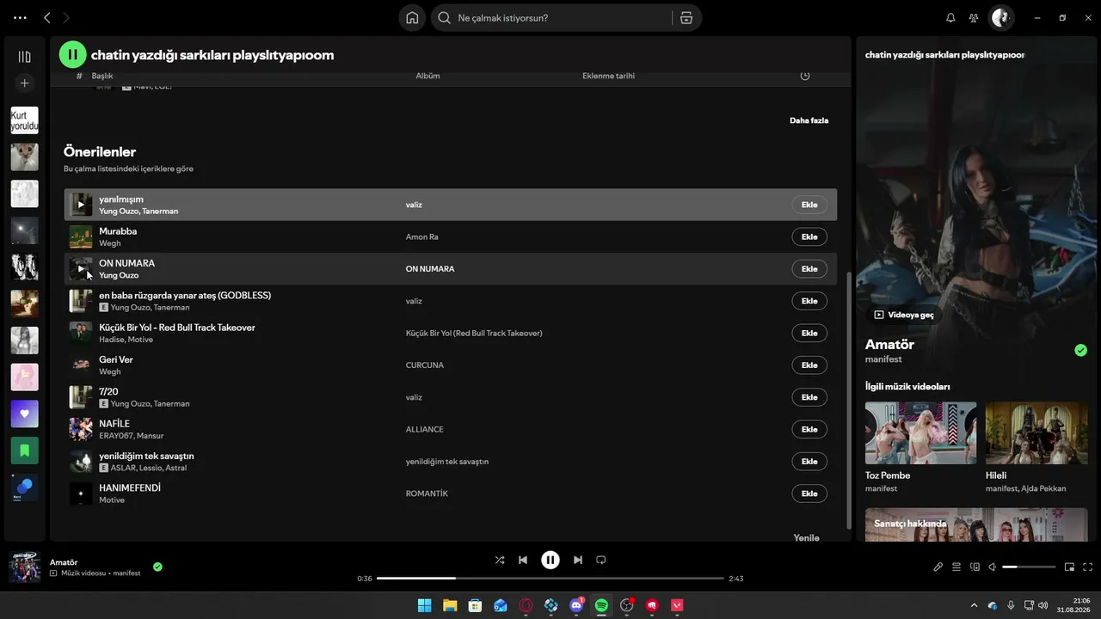Open 'manifest' artist link under Amatör title
The image size is (1101, 619).
coord(883,359)
